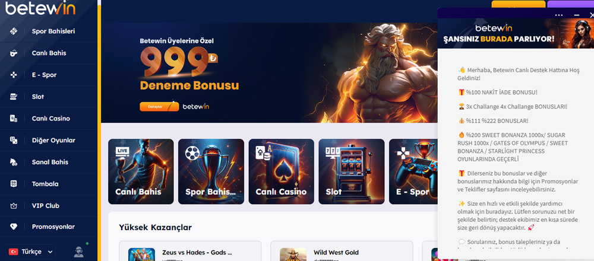Viewport: 594px width, 261px height.
Task: Minimize the live support chat window
Action: 577,15
